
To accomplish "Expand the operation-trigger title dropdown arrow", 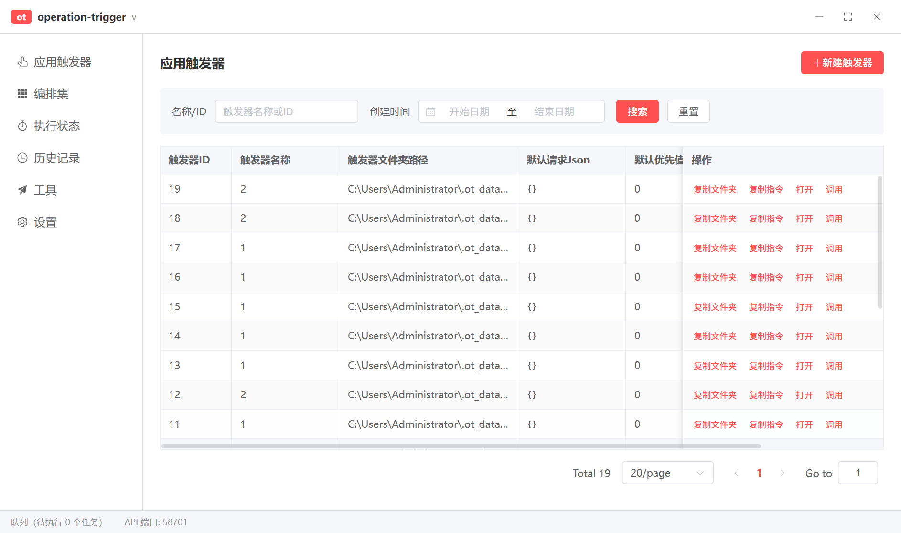I will (134, 18).
